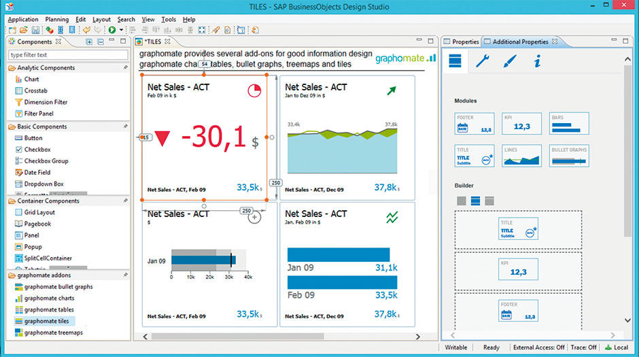Click the Maximize Component toolbar icon
639x357 pixels.
202,30
